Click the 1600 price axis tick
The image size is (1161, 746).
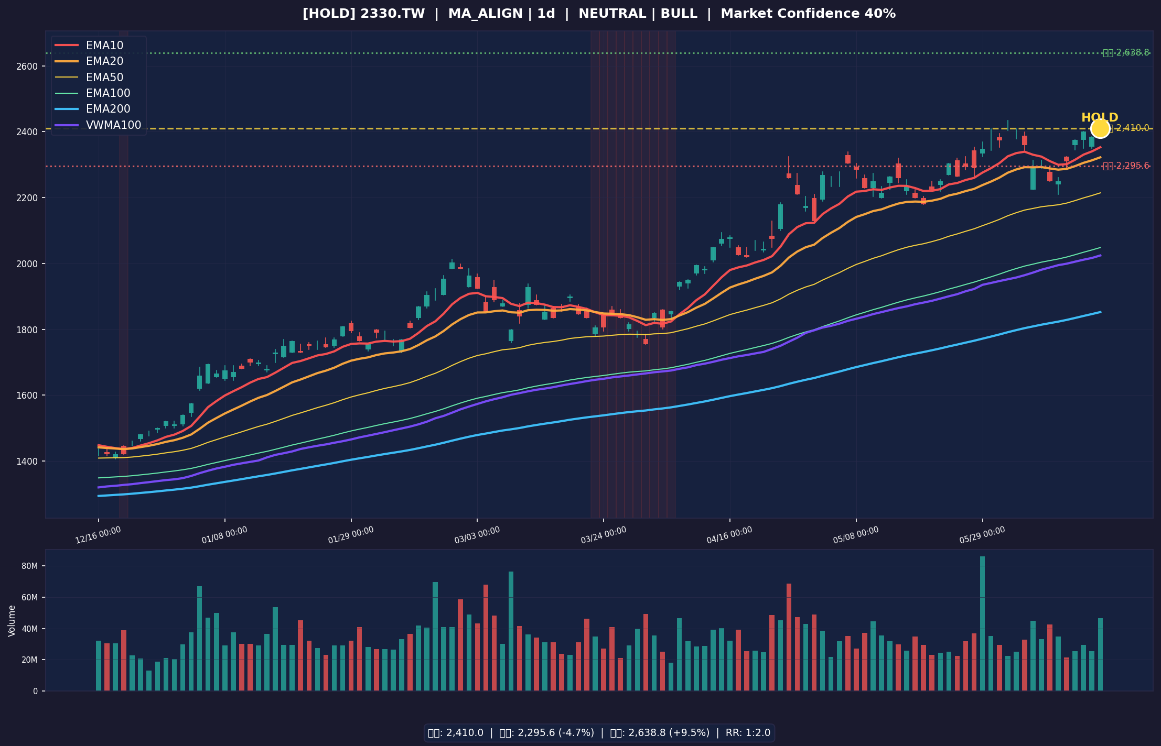point(27,395)
